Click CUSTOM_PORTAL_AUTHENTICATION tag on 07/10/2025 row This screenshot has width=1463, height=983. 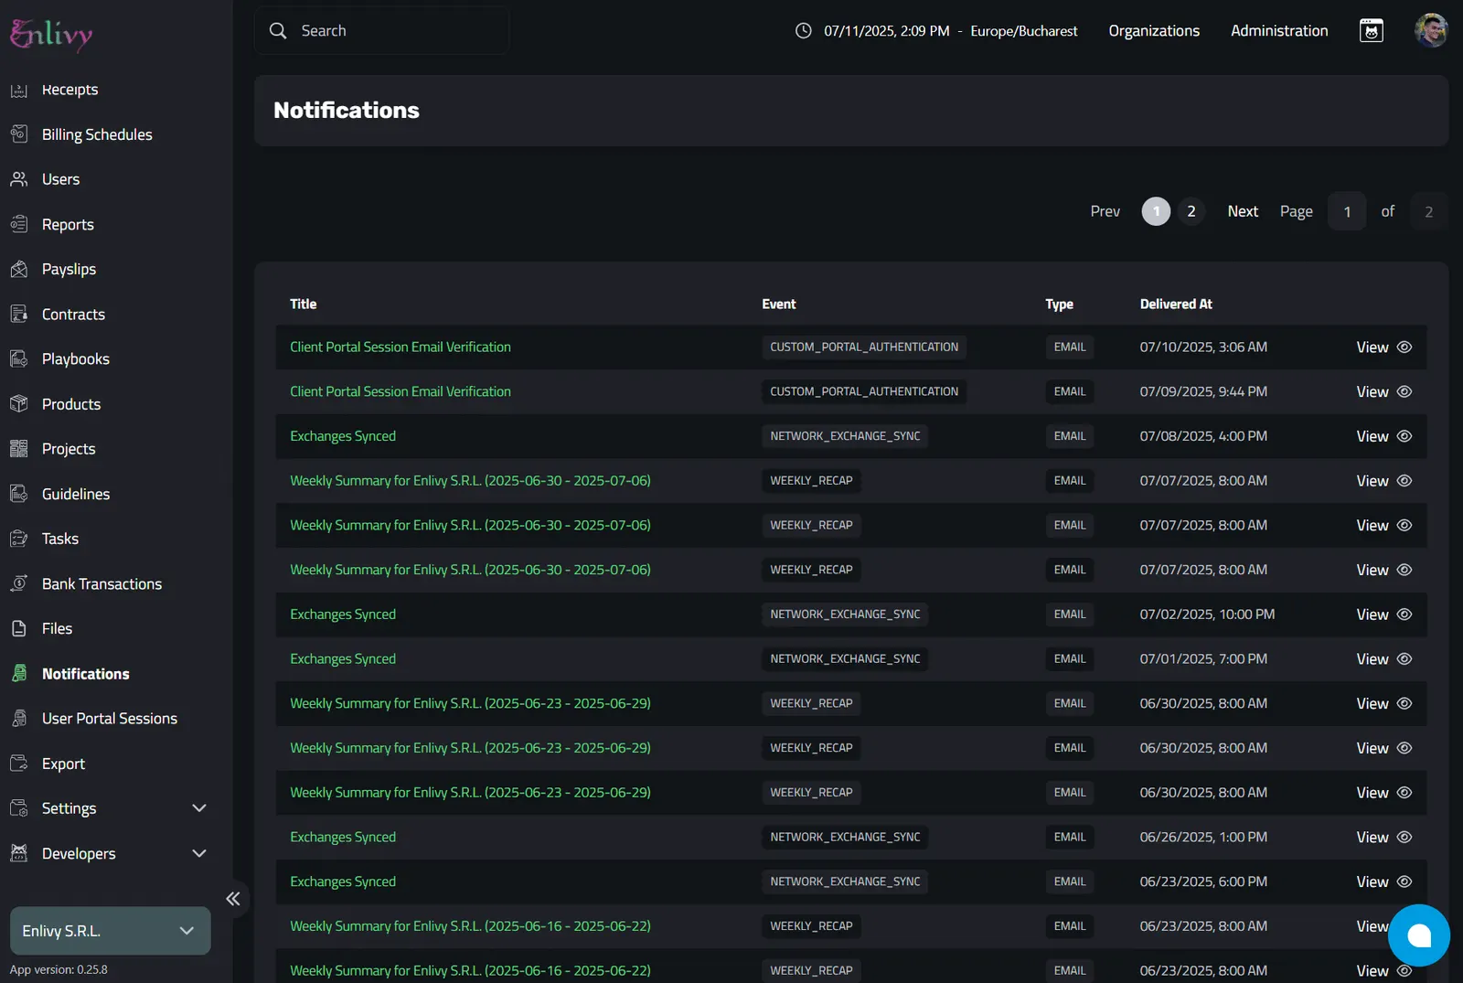[864, 347]
